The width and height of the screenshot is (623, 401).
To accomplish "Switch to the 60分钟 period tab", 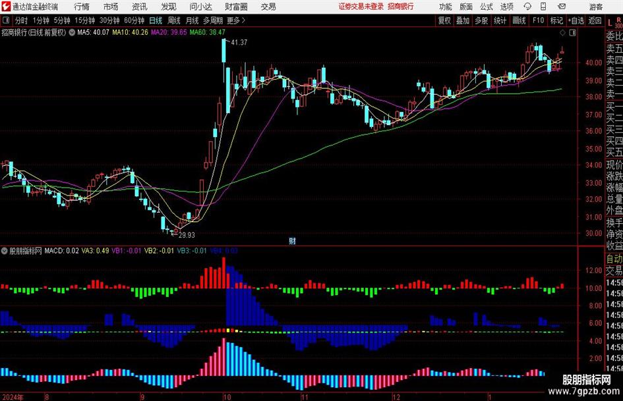I will coord(134,20).
